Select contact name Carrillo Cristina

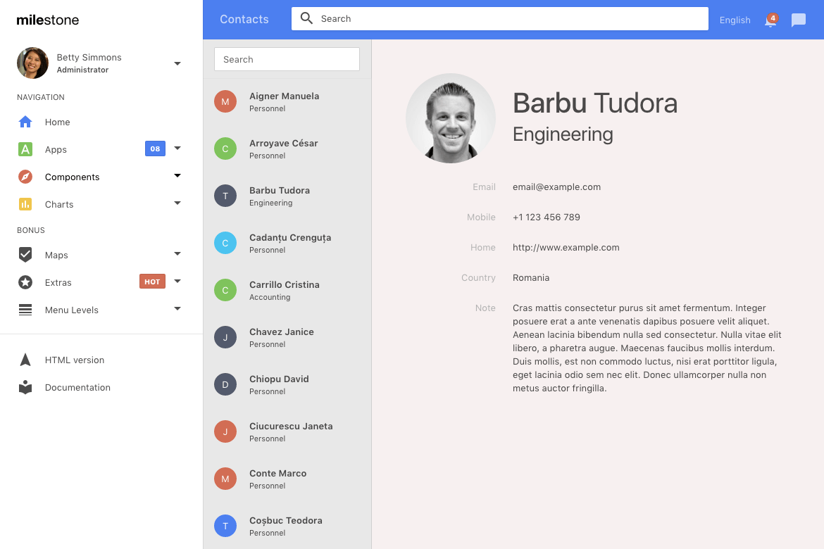[285, 285]
